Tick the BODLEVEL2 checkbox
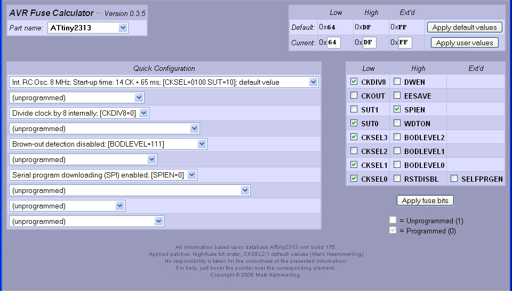Viewport: 512px width, 291px height. pos(397,138)
